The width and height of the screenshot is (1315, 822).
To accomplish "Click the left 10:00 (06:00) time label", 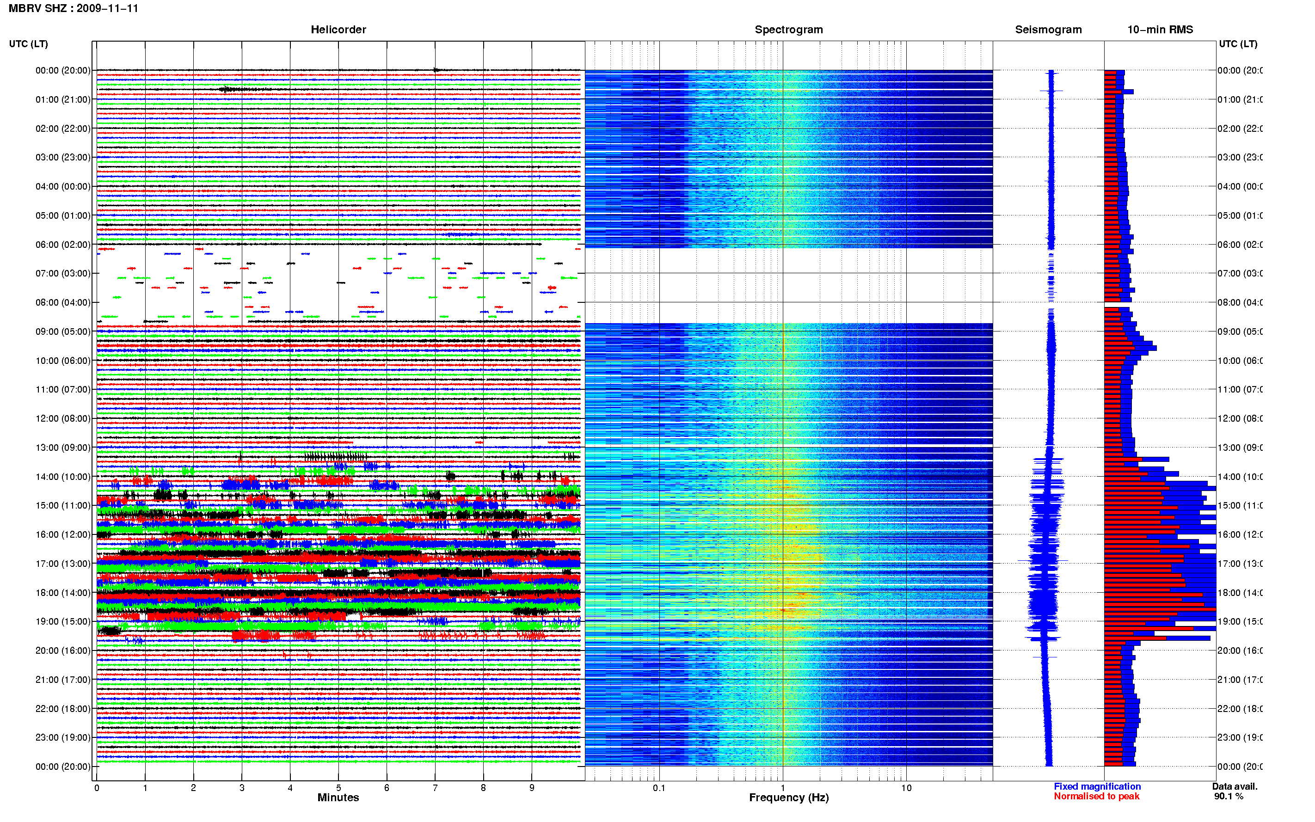I will pos(63,361).
